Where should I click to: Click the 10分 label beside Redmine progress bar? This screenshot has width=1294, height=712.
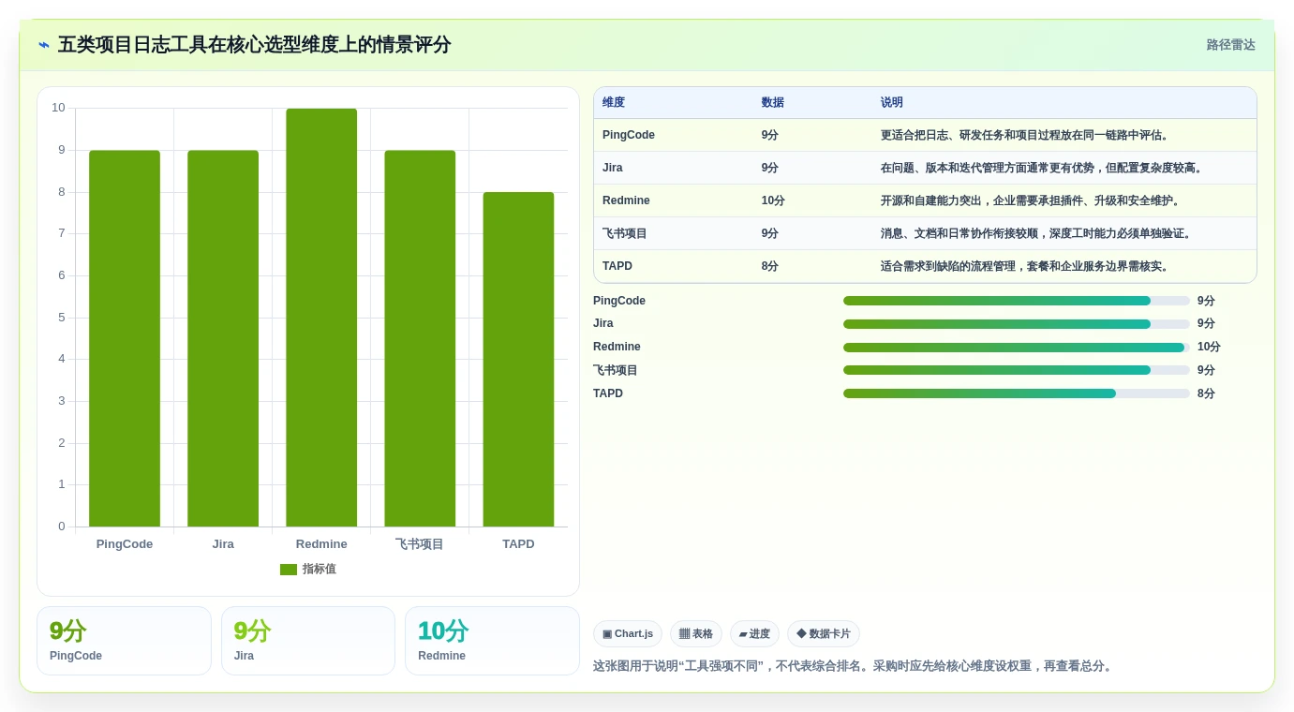1209,347
